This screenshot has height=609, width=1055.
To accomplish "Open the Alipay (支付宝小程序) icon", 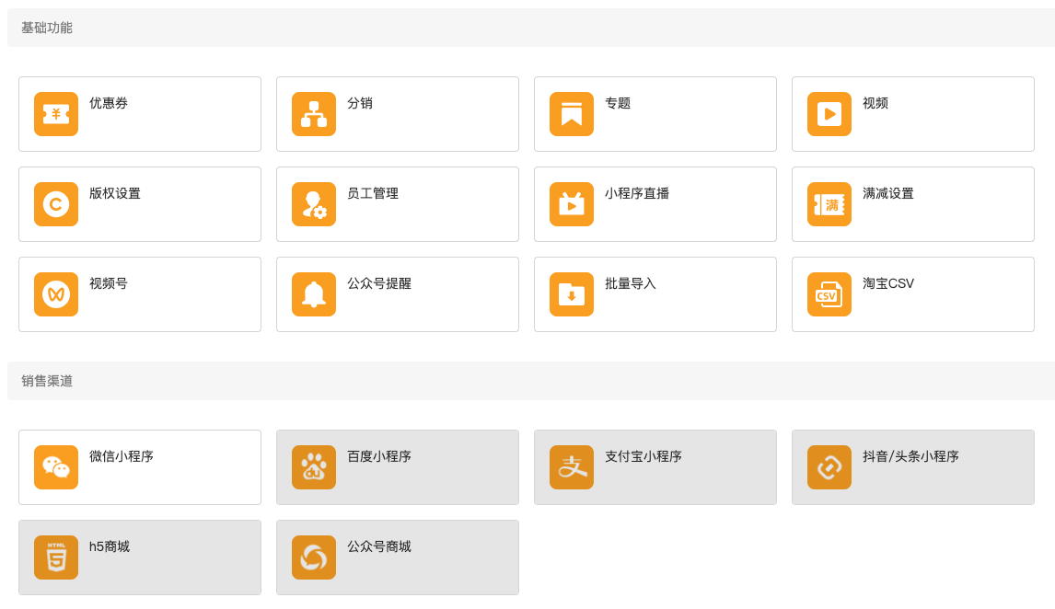I will (x=572, y=467).
